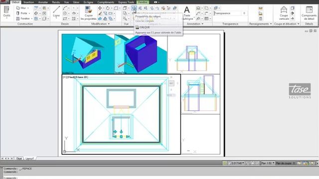Screen dimensions: 319x179
Task: Click the mirror tool icon in Modification
Action: pos(105,19)
